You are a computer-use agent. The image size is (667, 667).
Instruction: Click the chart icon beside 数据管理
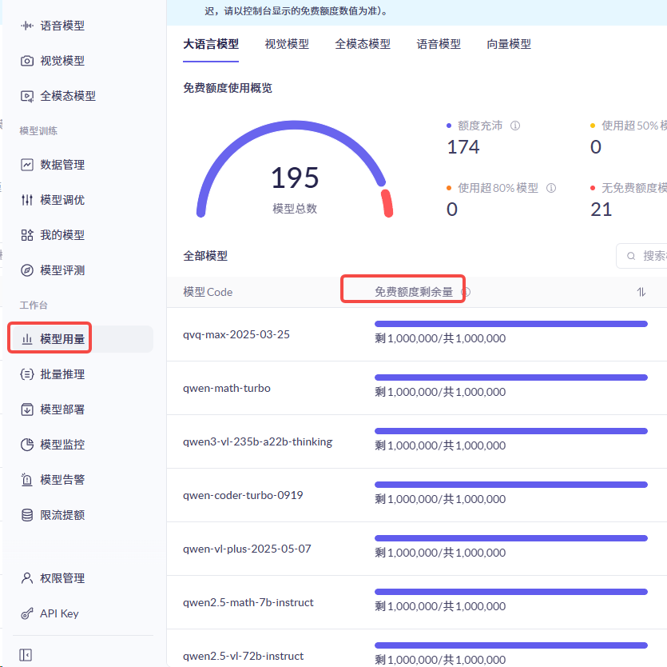[x=27, y=165]
